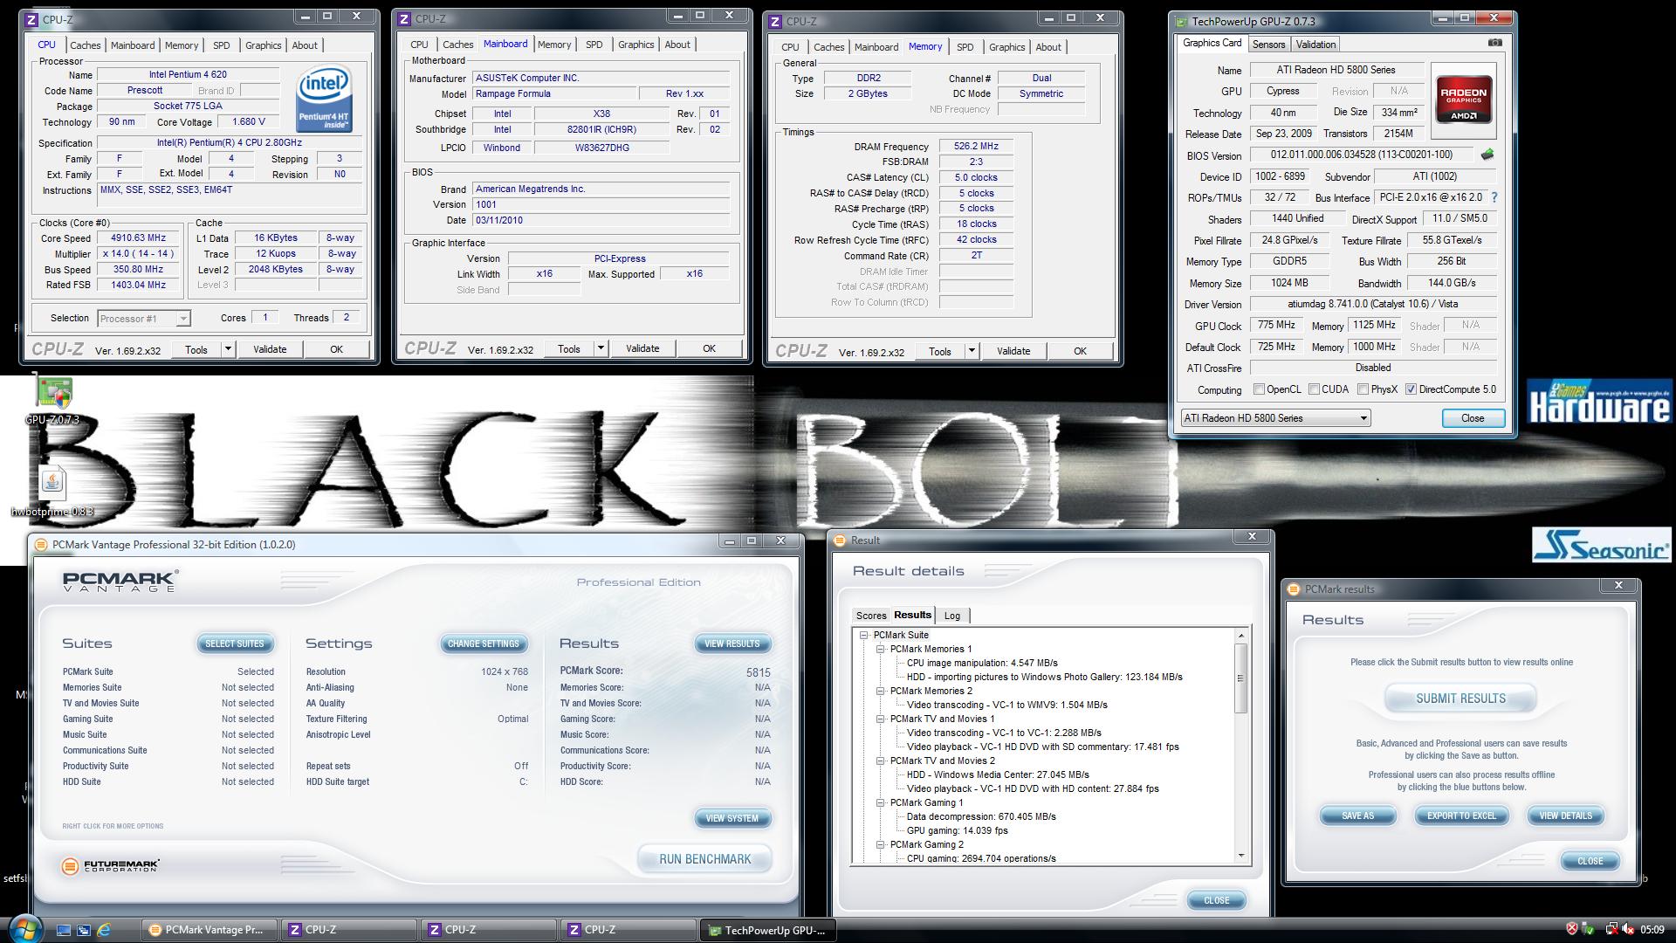The image size is (1676, 943).
Task: Take GPU-Z screenshot with camera icon
Action: pos(1494,43)
